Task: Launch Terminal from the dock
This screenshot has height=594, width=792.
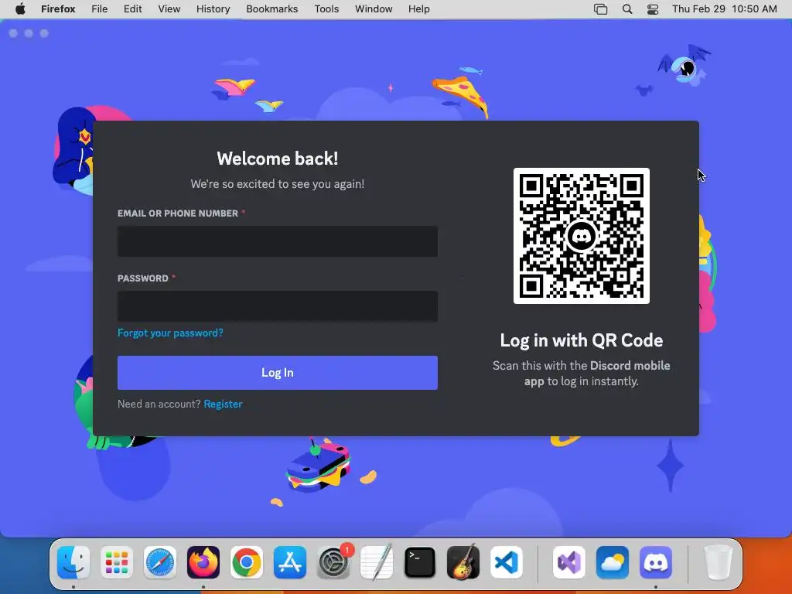Action: (420, 562)
